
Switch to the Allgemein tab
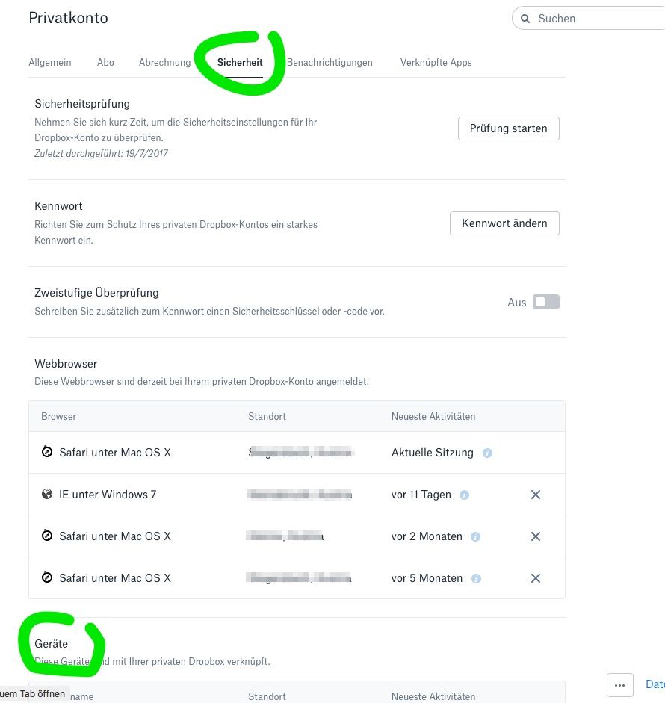coord(50,62)
